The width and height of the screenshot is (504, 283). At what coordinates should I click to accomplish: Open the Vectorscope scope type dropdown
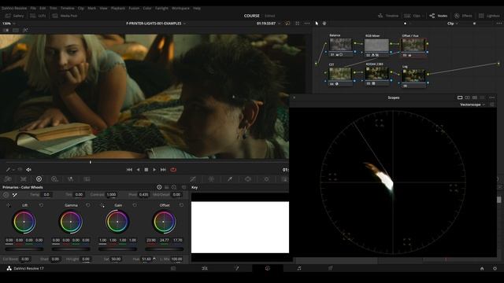(x=472, y=105)
